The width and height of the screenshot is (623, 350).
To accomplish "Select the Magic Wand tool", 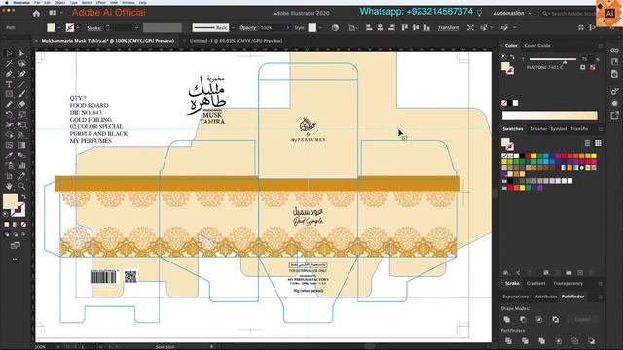I will point(9,63).
